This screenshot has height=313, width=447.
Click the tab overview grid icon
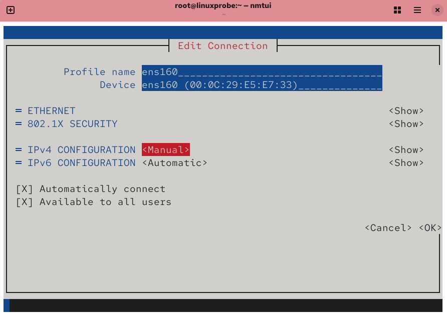click(x=397, y=10)
